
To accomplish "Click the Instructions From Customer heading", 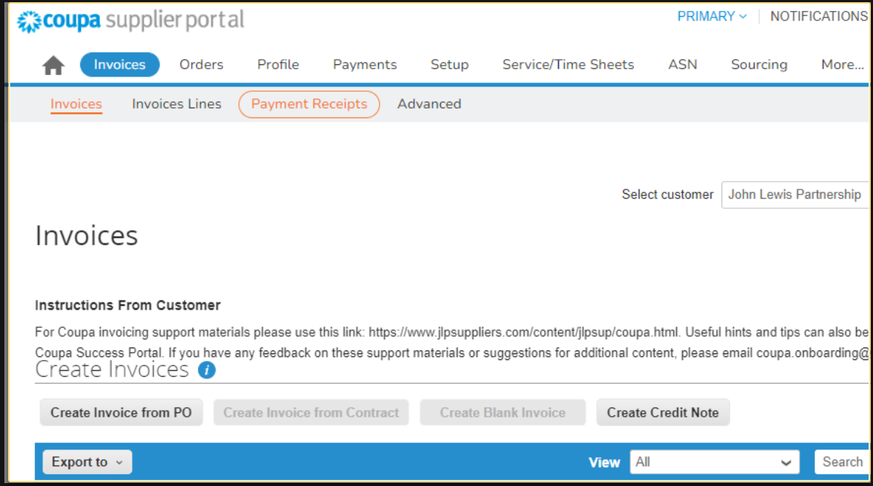I will click(x=128, y=305).
